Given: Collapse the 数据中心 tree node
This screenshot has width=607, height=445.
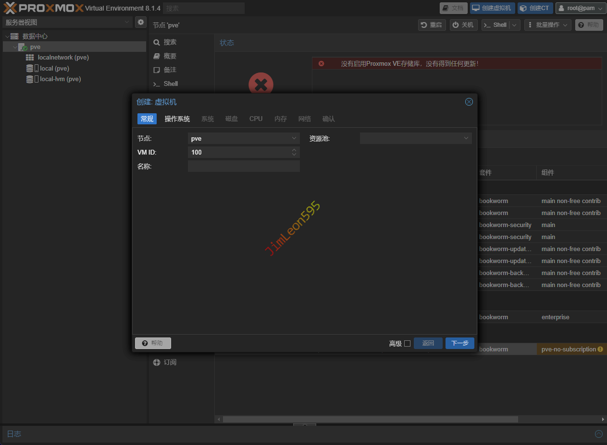Looking at the screenshot, I should [x=7, y=36].
